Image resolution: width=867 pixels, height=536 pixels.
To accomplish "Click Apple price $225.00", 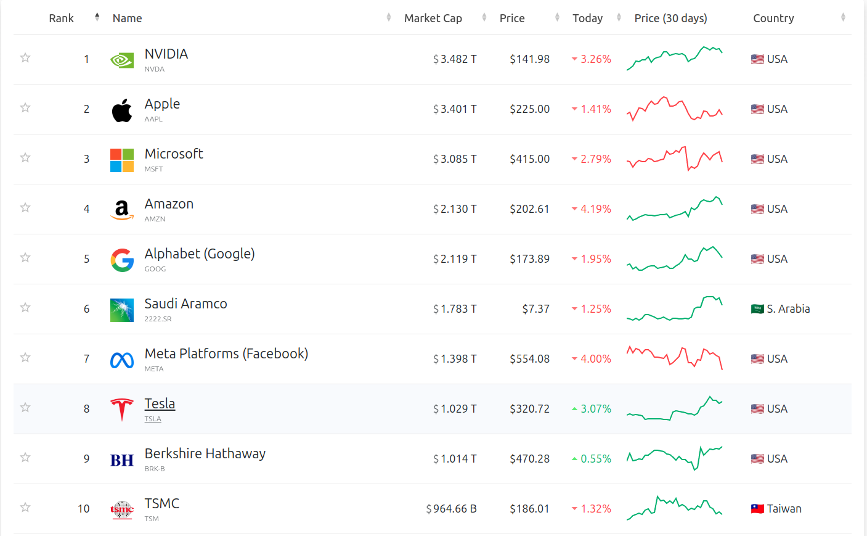I will point(529,109).
